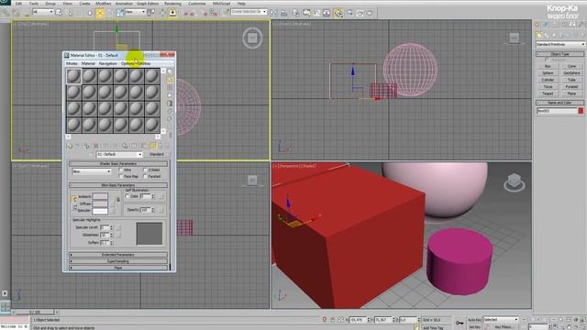Open the Utilities tab in command panel
This screenshot has width=587, height=330.
point(581,25)
